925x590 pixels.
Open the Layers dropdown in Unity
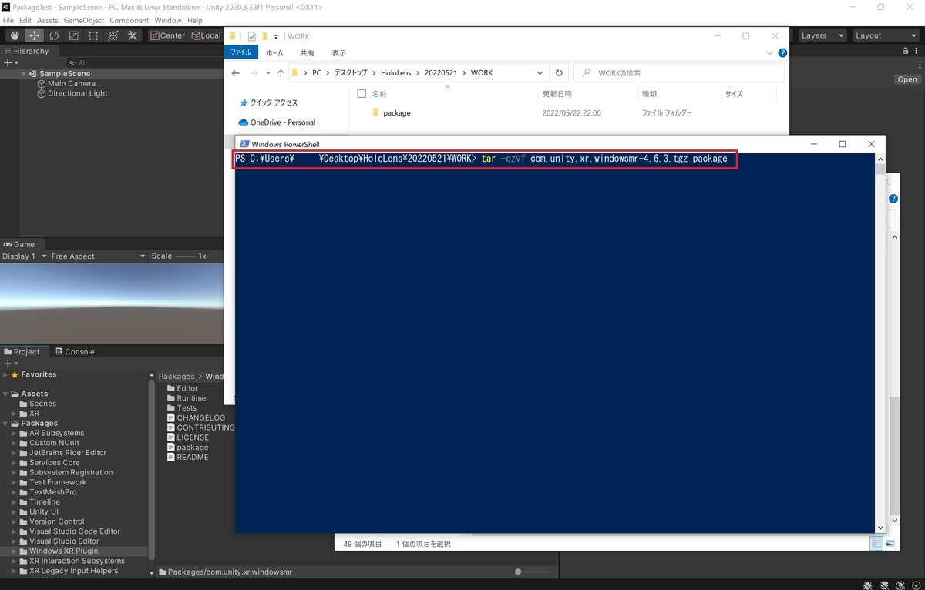822,35
